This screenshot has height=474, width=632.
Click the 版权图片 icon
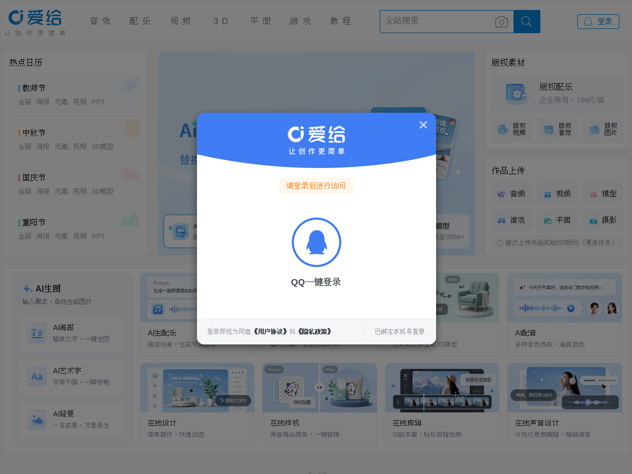(595, 130)
